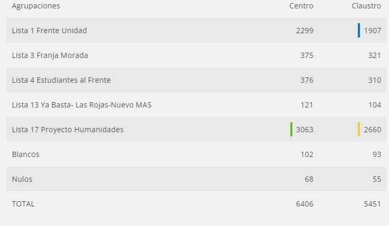Click Lista 4 Estudiantes al Frente
389x226 pixels.
pos(61,80)
